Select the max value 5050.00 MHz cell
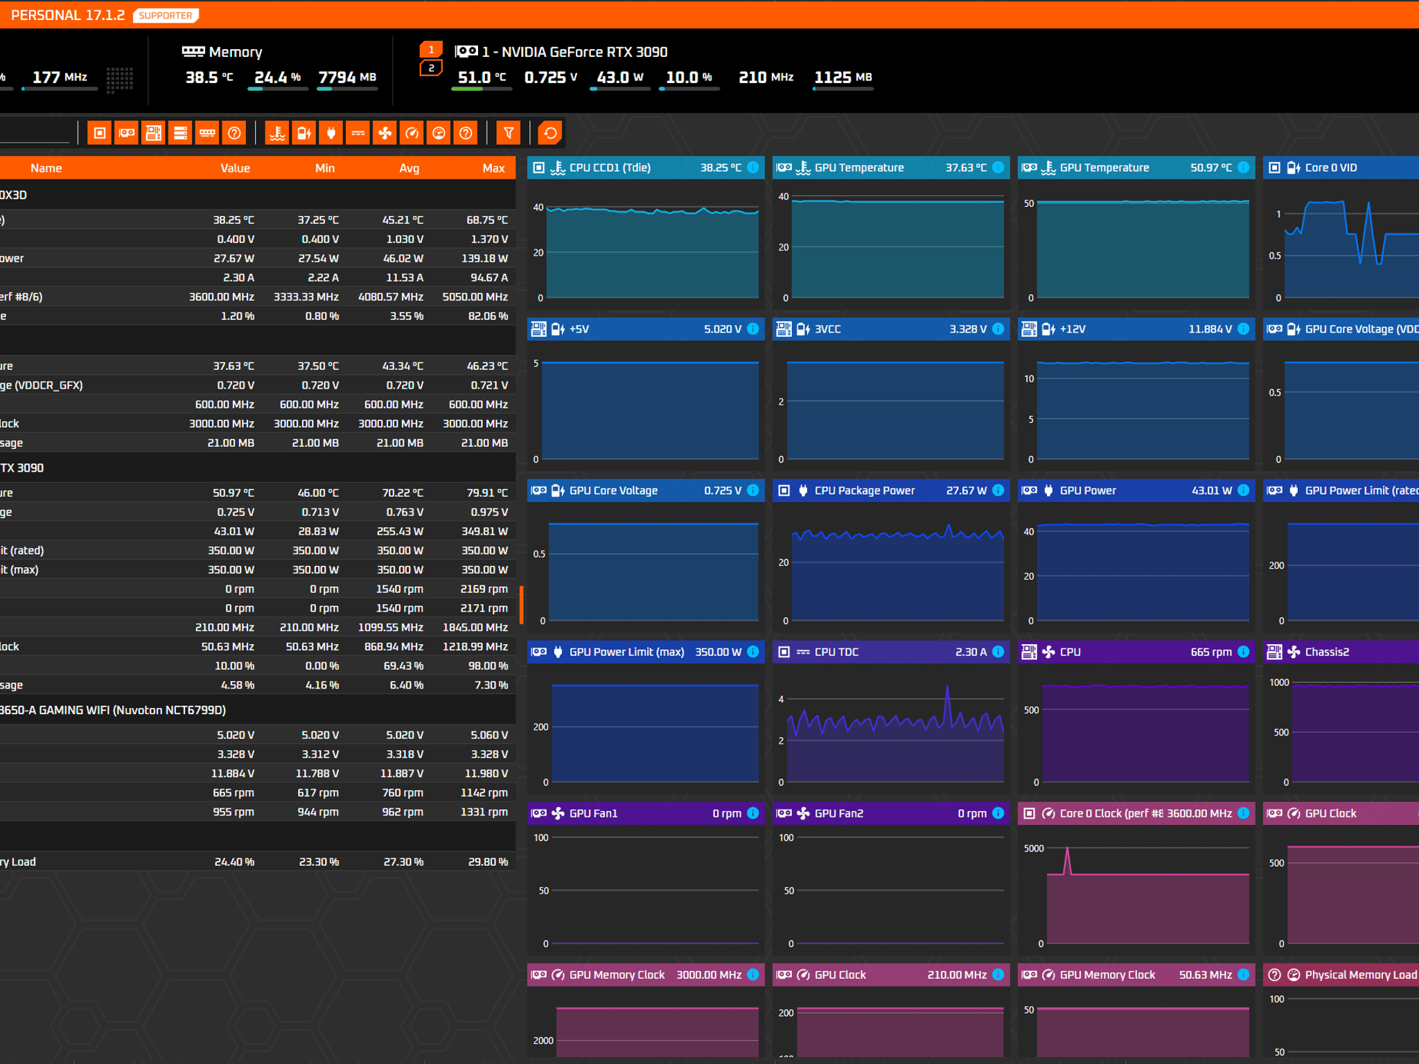1419x1064 pixels. point(475,296)
